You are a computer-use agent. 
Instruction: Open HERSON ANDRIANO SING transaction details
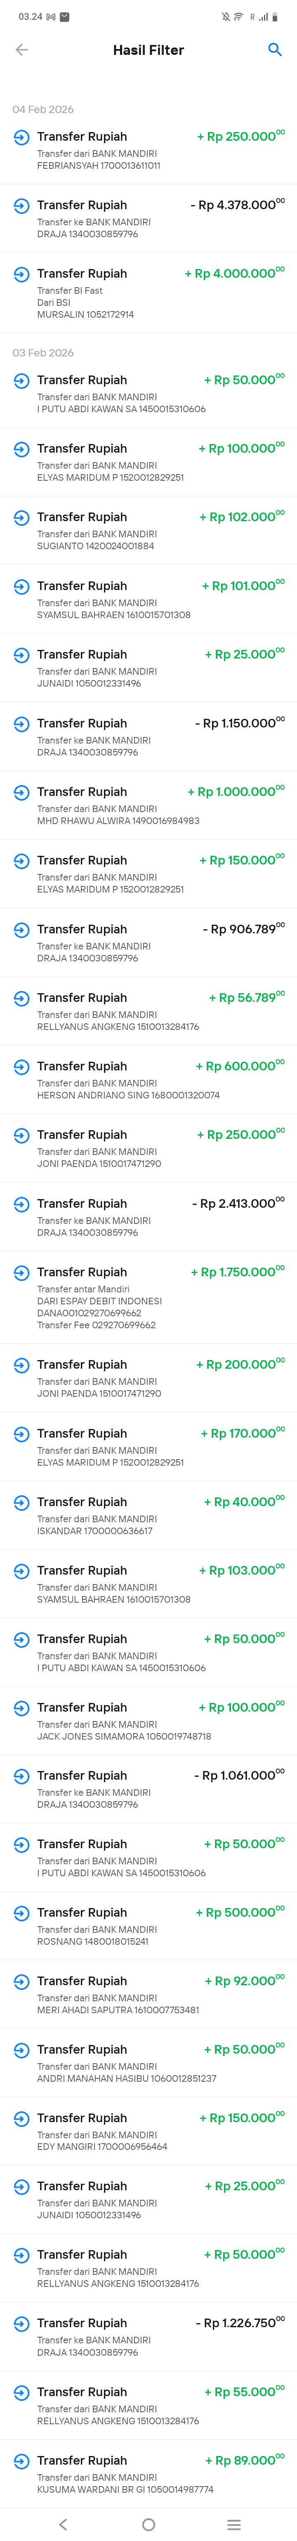click(x=148, y=1079)
